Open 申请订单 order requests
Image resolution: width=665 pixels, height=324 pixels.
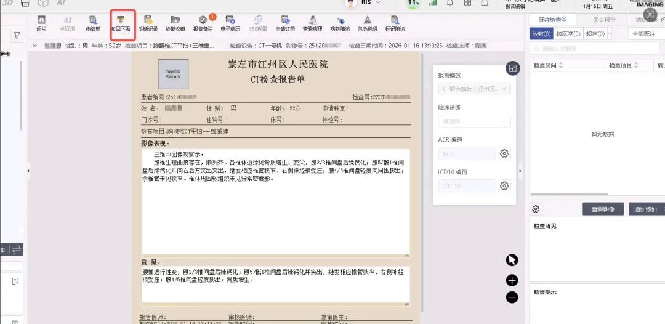coord(285,23)
